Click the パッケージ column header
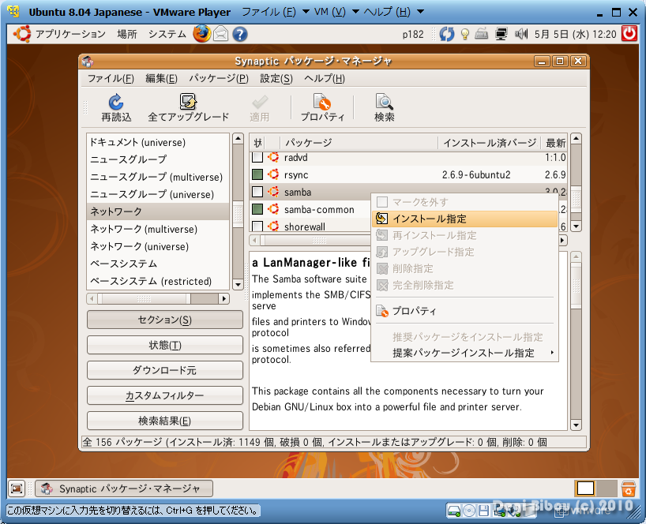This screenshot has width=646, height=524. point(359,143)
